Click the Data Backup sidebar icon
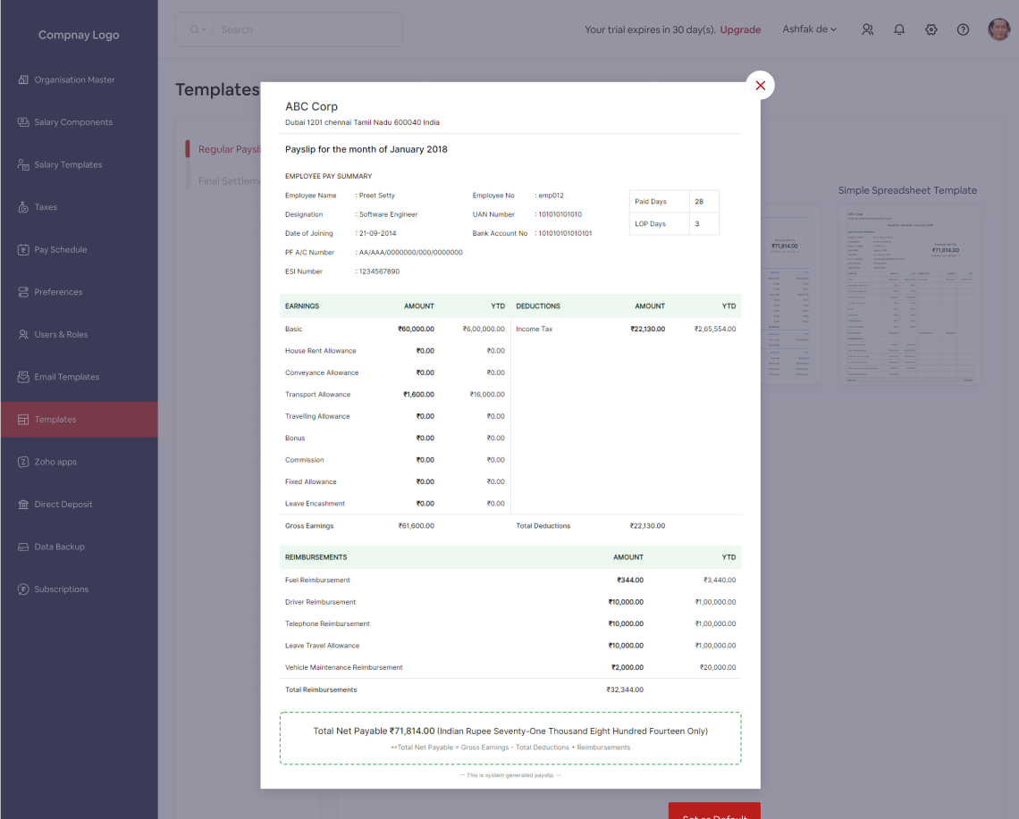 click(x=23, y=547)
